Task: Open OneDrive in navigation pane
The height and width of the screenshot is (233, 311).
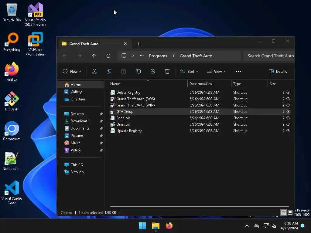Action: (80, 99)
